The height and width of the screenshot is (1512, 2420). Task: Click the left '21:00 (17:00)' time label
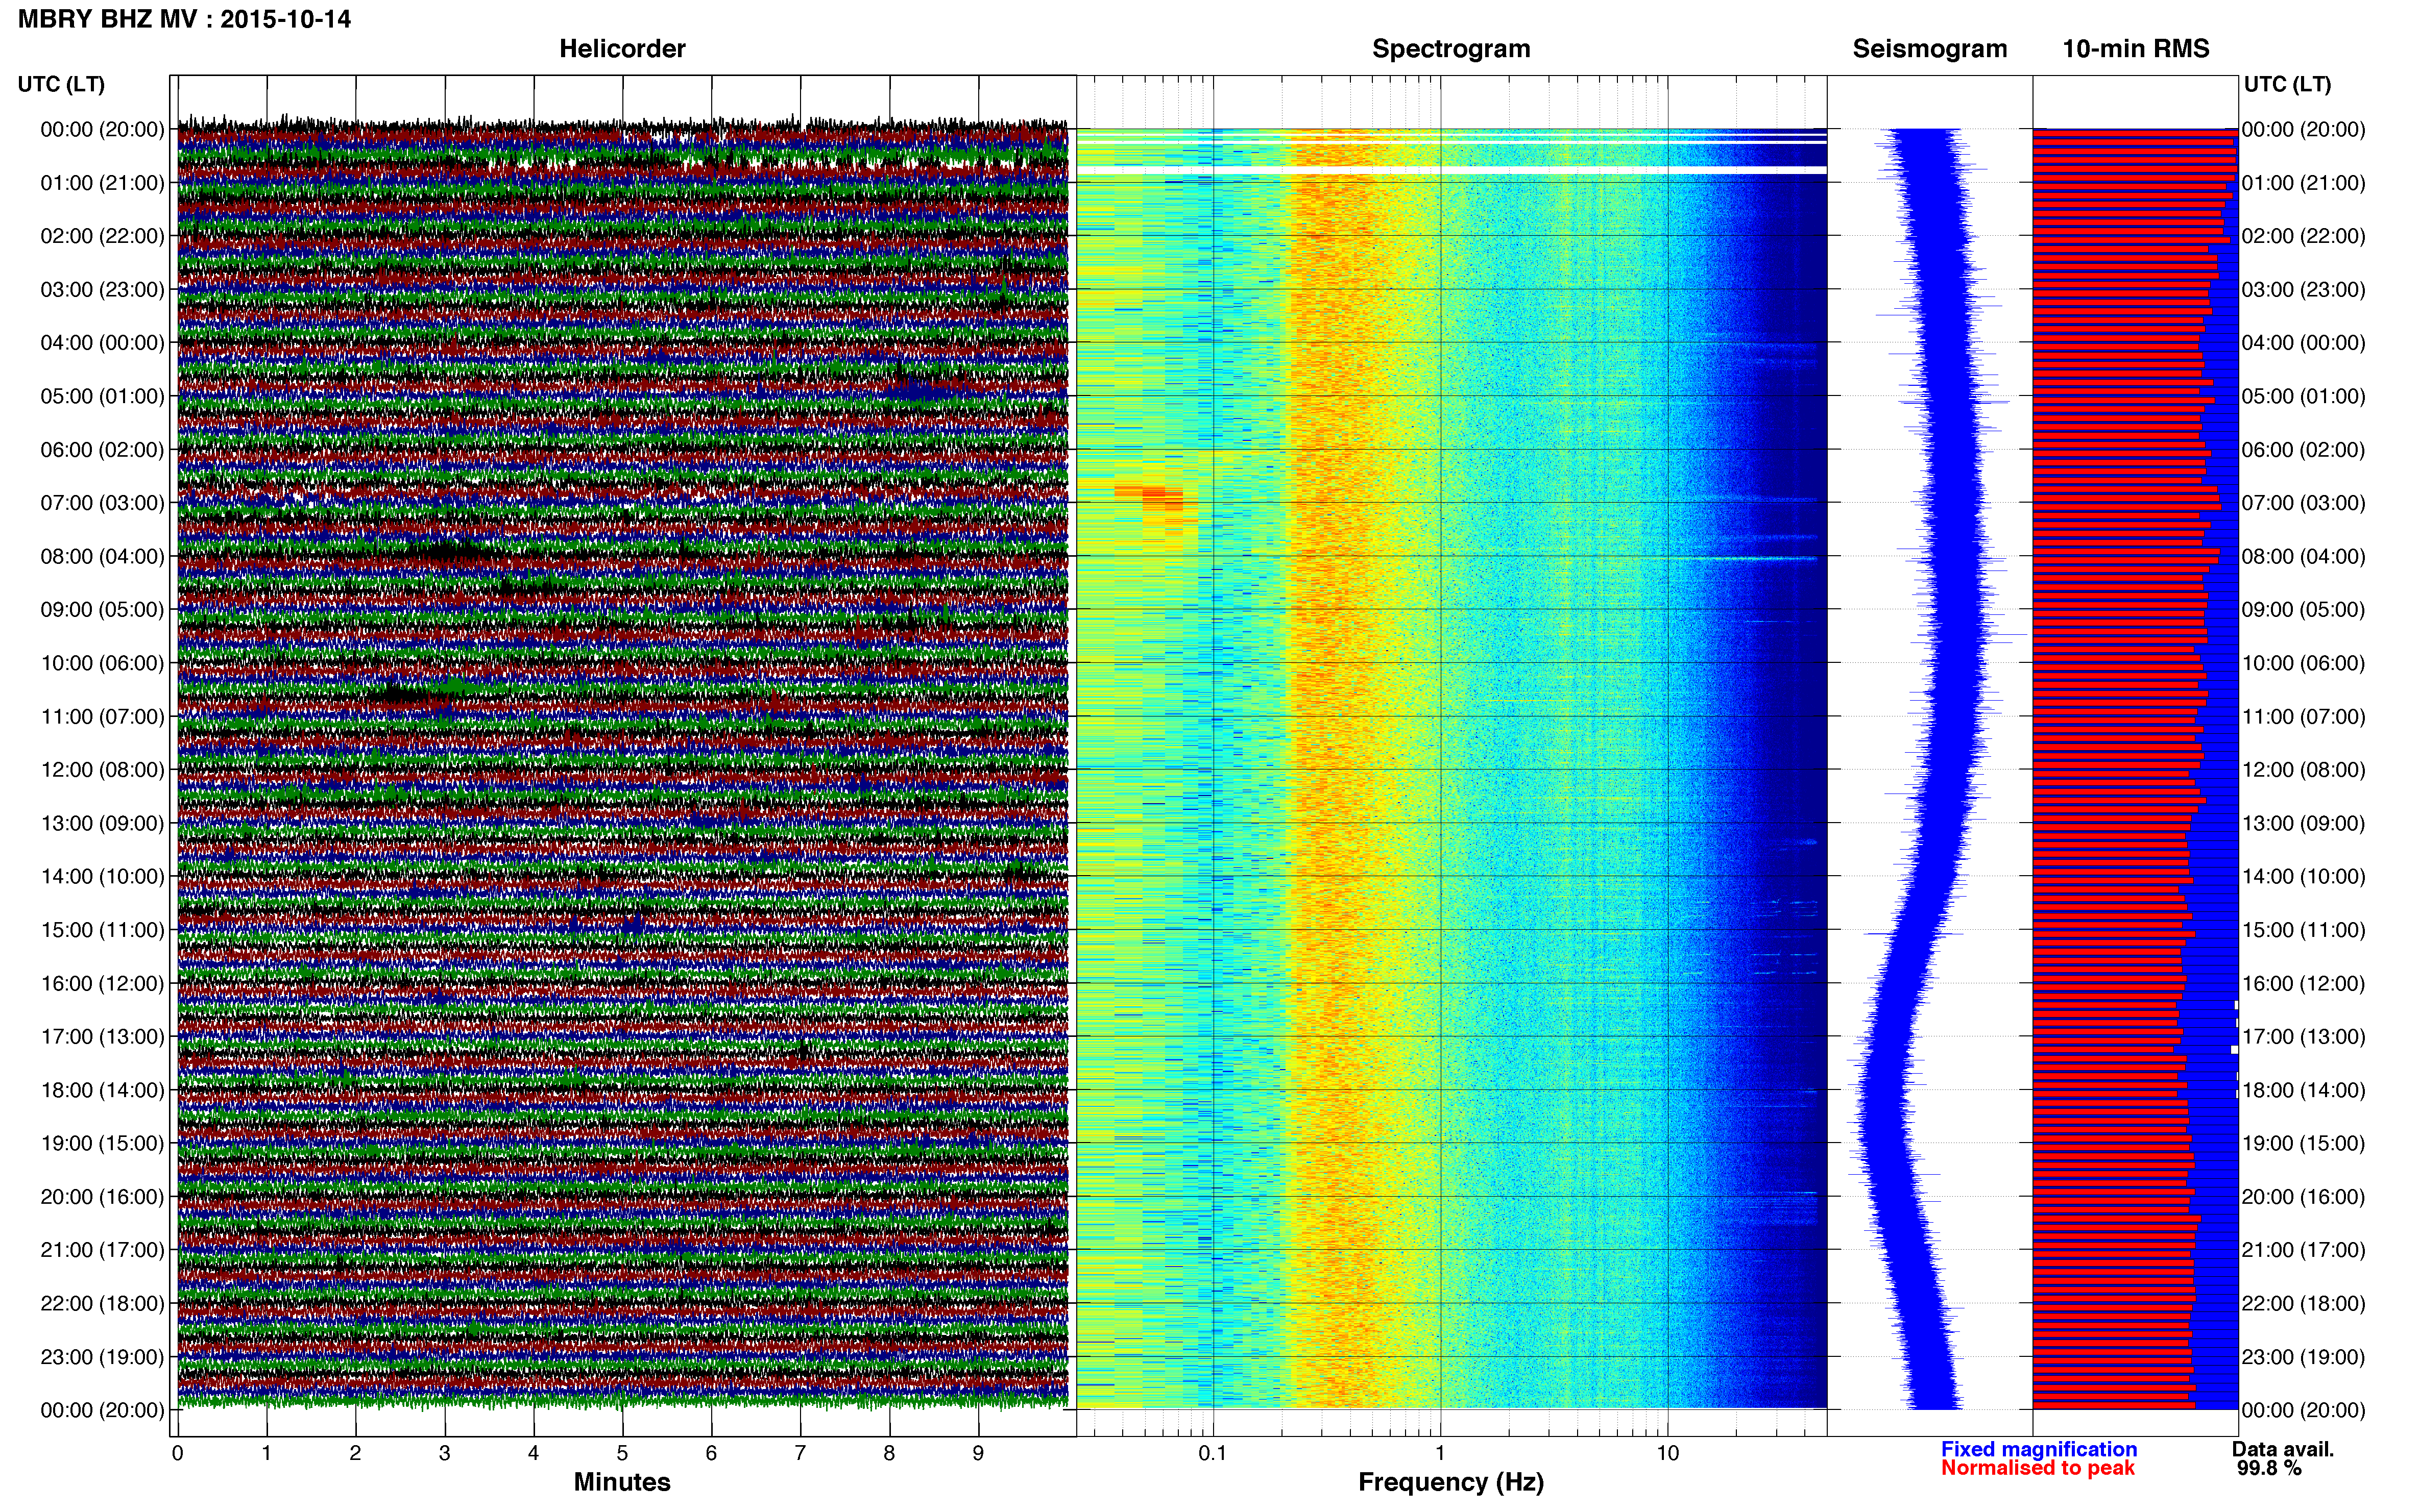point(102,1250)
